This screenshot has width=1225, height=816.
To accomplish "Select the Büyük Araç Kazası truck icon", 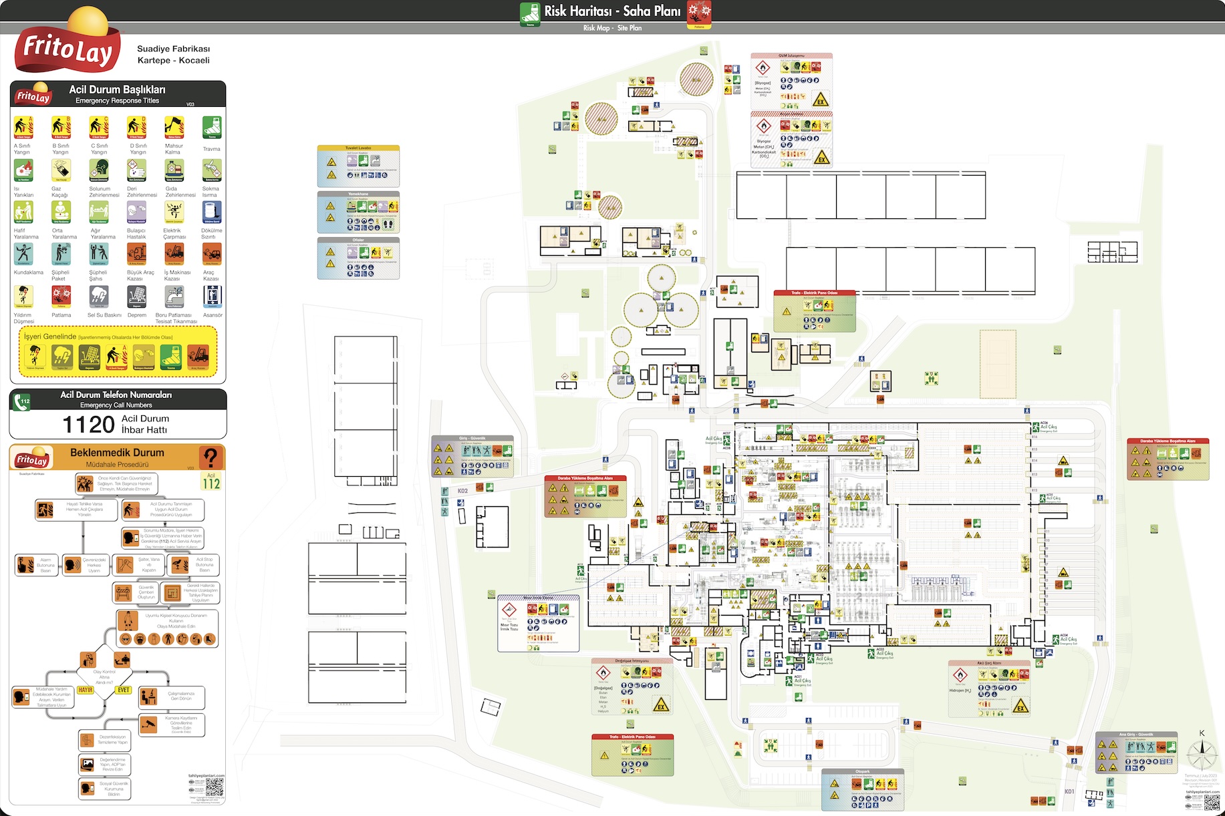I will (137, 254).
